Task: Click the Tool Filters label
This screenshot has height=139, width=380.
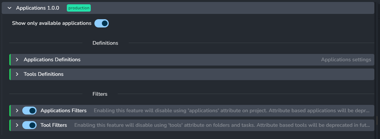Action: [54, 125]
